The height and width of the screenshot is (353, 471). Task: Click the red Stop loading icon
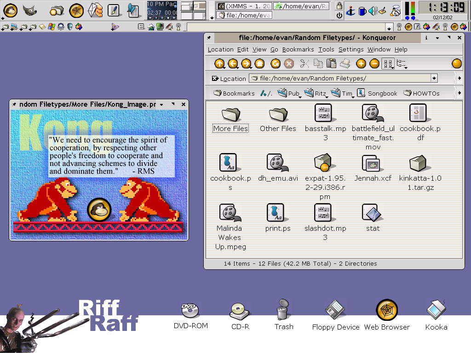[x=289, y=63]
